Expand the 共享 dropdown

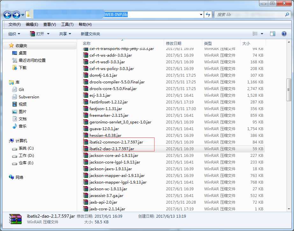click(x=65, y=34)
